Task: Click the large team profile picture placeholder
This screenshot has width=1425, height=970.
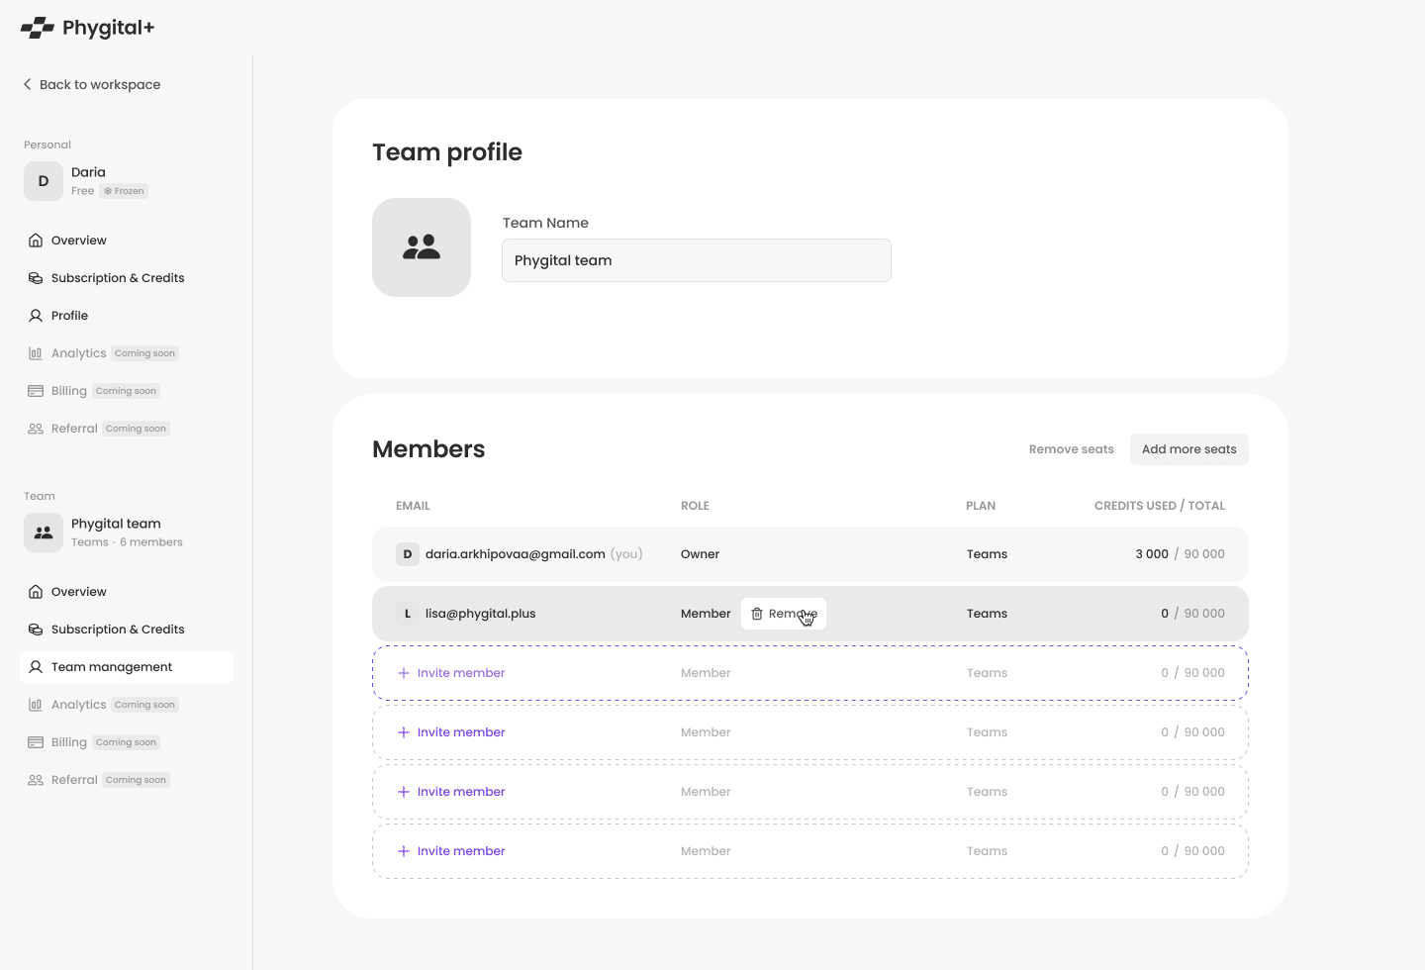Action: click(x=422, y=247)
